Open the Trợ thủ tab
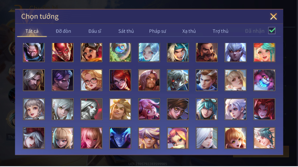The width and height of the screenshot is (298, 167). coord(220,31)
